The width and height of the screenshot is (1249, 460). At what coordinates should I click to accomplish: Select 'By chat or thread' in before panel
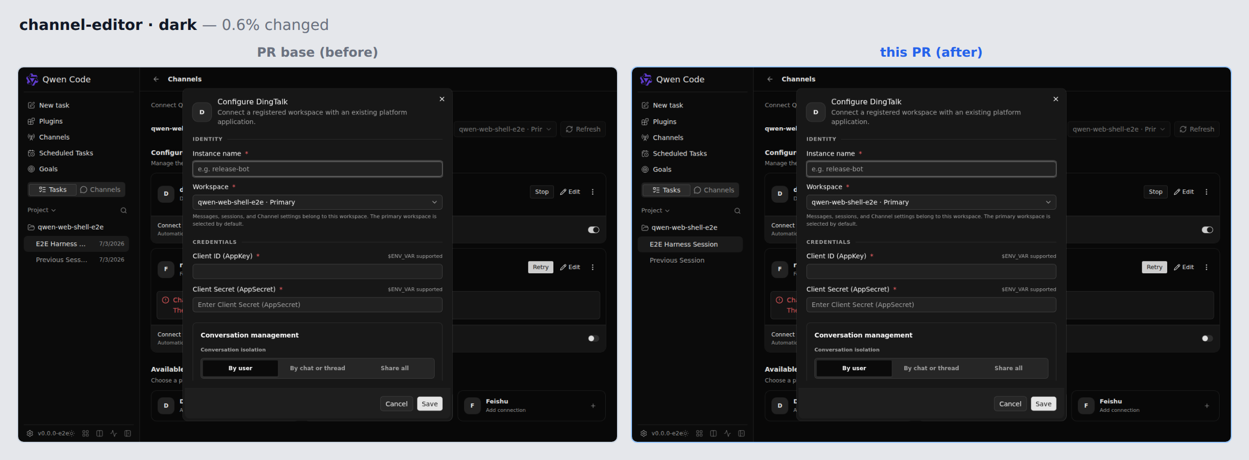pos(318,368)
